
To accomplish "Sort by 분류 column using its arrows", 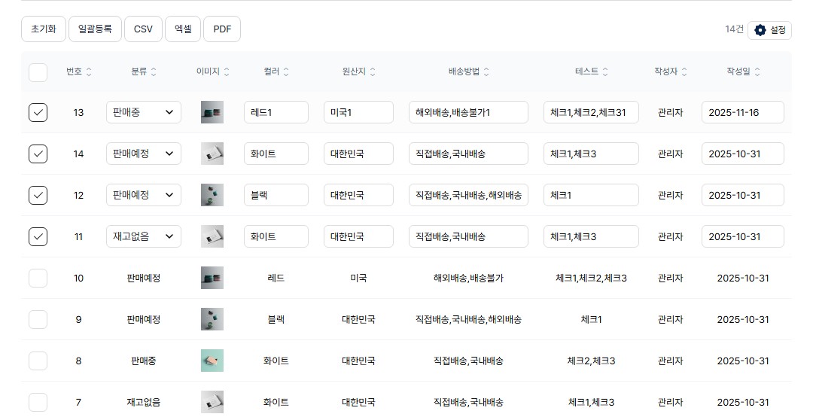I will point(154,72).
